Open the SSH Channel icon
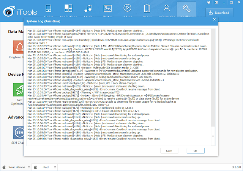 click(x=19, y=132)
